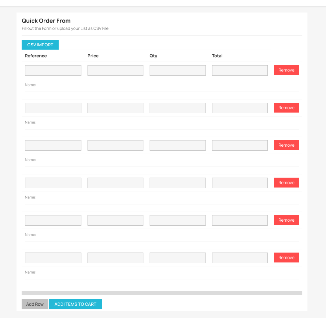Click the fourth row Price box
Screen dimensions: 326x326
[x=115, y=183]
